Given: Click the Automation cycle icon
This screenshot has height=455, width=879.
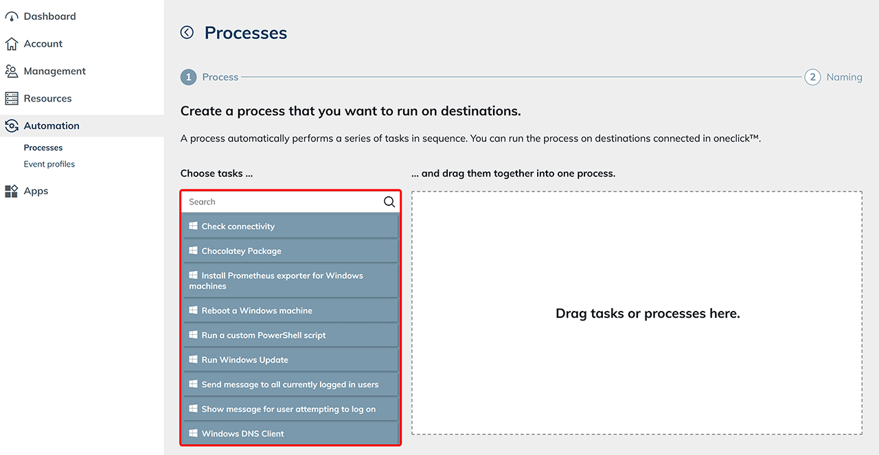Looking at the screenshot, I should click(x=12, y=126).
